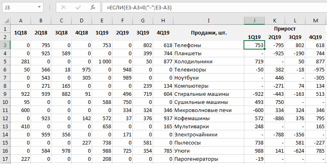Image resolution: width=327 pixels, height=164 pixels.
Task: Click the Select All corner triangle
Action: click(x=4, y=21)
